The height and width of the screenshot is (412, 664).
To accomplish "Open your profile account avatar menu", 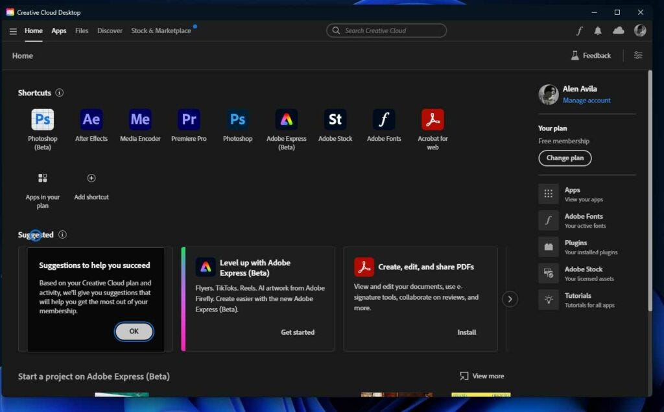I will tap(640, 30).
